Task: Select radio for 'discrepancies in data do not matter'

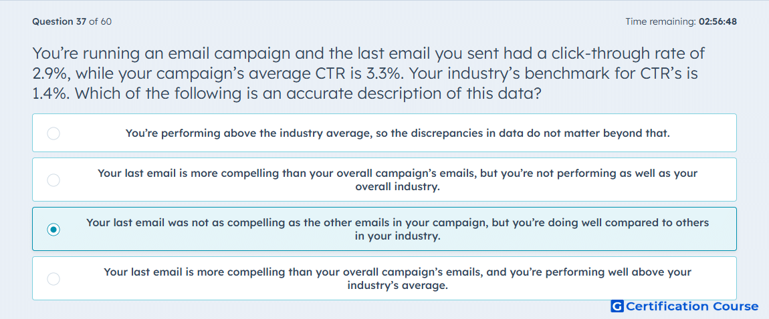Action: pyautogui.click(x=53, y=133)
